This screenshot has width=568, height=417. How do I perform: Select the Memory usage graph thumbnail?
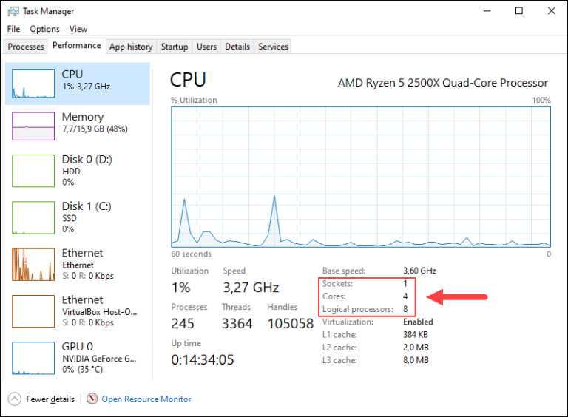[x=33, y=126]
